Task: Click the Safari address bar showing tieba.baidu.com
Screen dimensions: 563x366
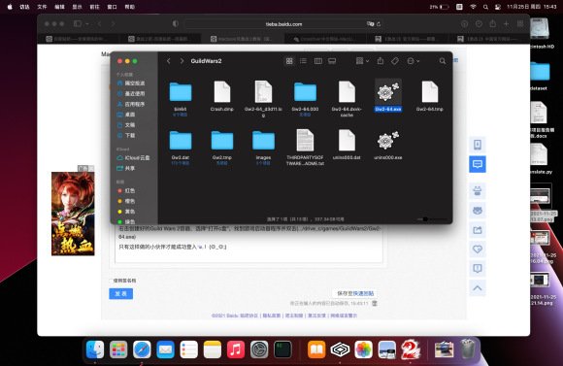Action: [283, 23]
